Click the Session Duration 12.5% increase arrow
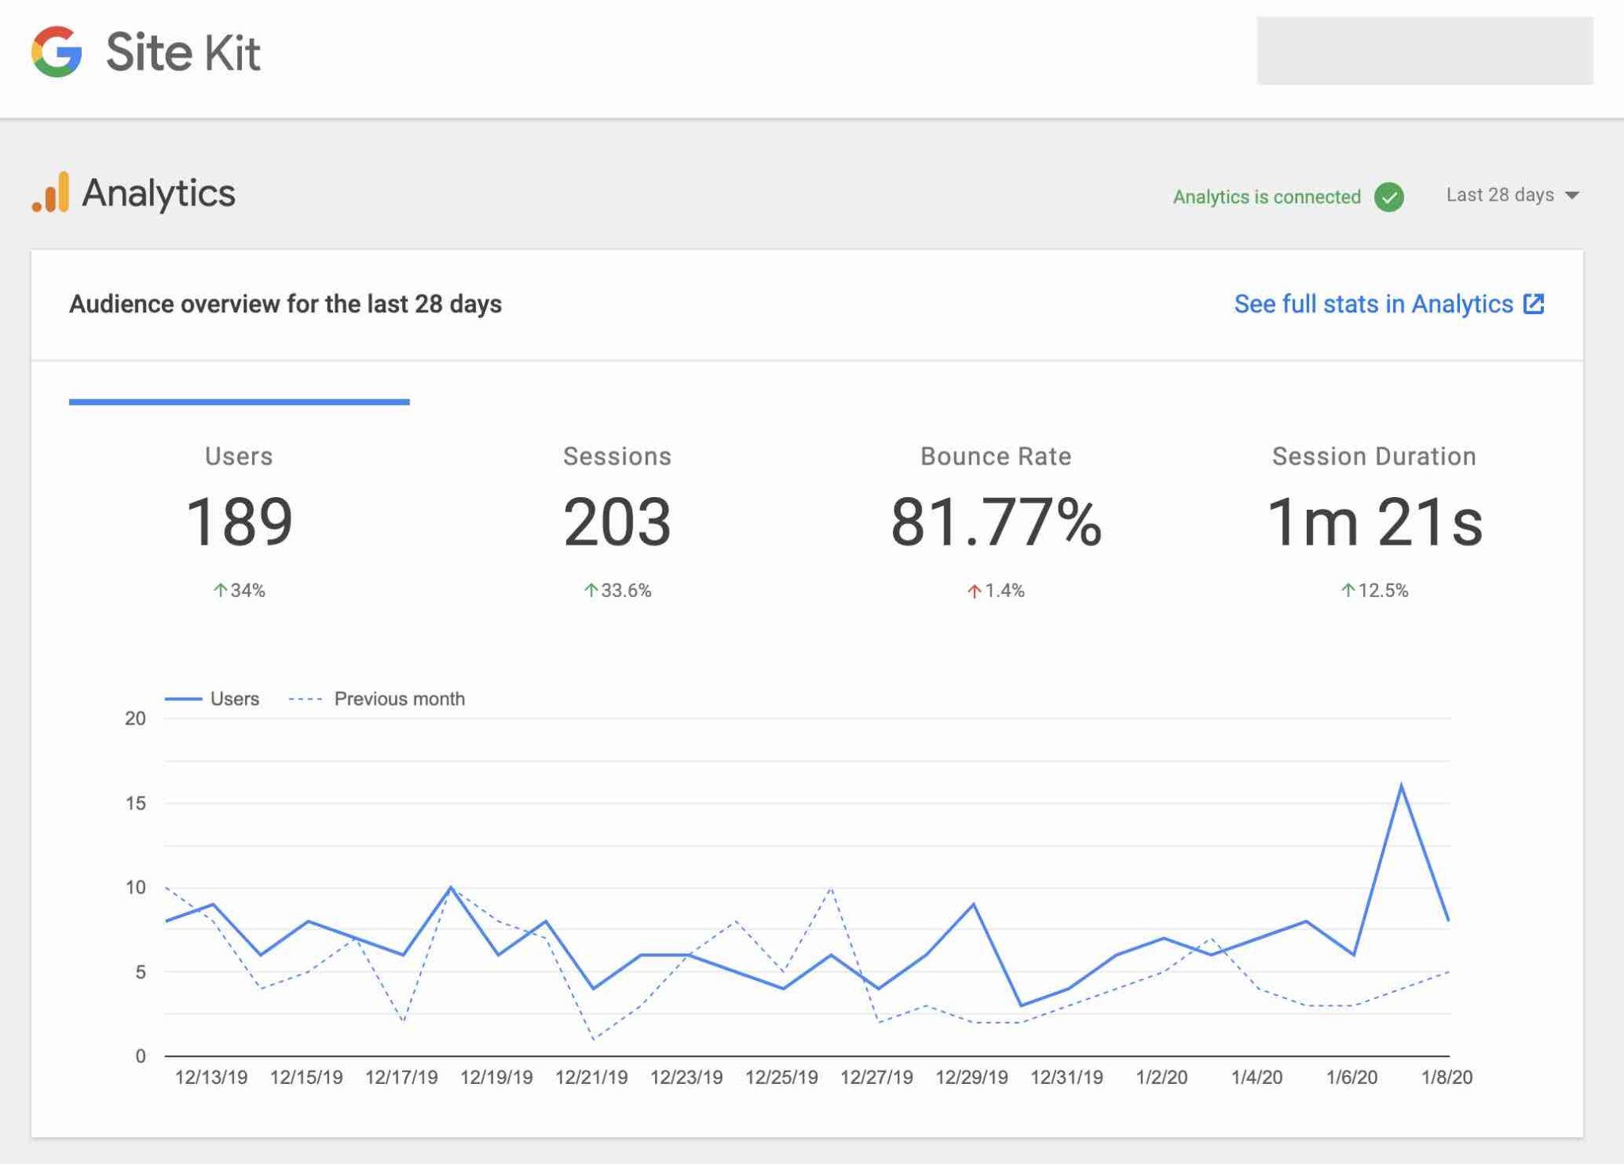This screenshot has width=1624, height=1164. click(1348, 590)
